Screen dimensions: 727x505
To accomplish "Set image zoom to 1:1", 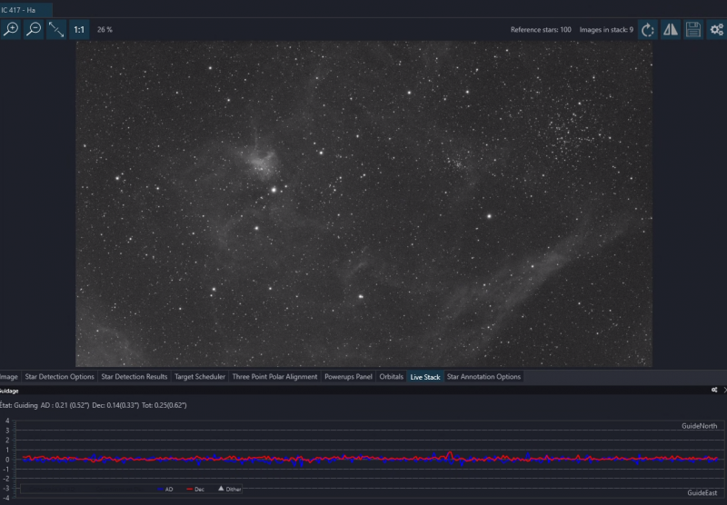I will click(x=79, y=30).
